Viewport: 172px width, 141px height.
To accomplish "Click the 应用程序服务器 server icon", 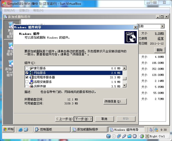I will [31, 77].
